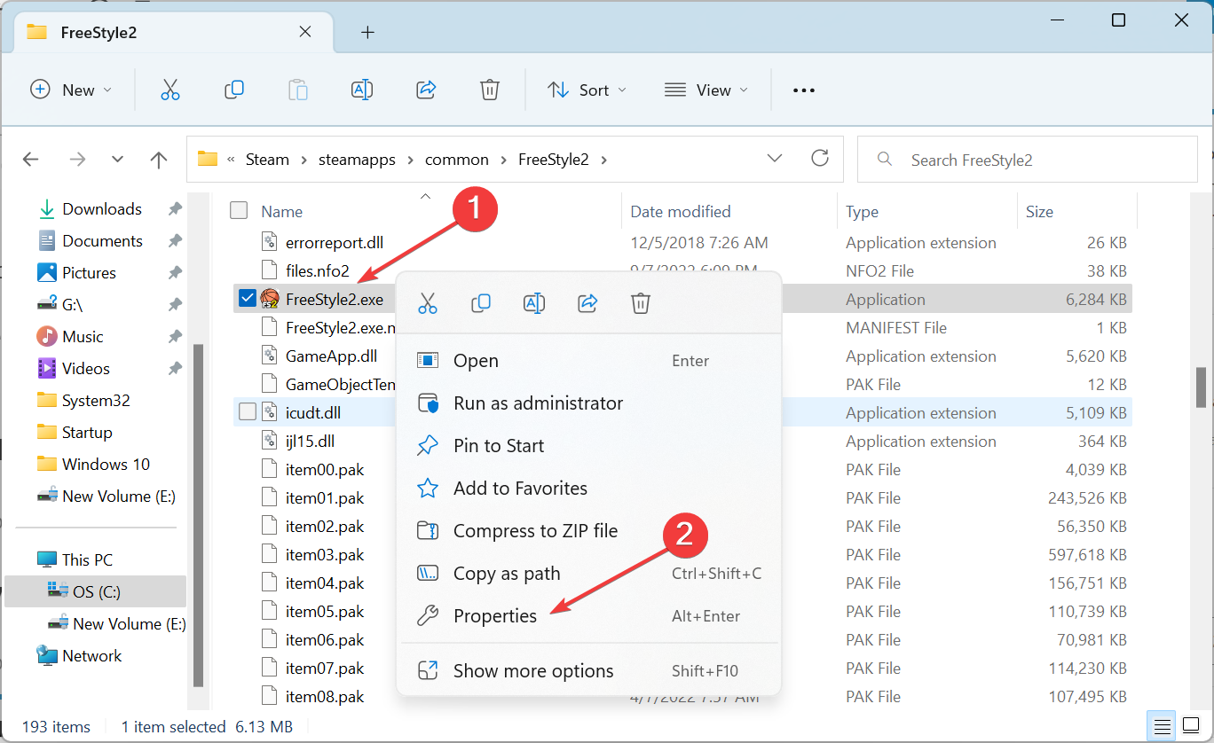Copy using the context menu copy icon
1214x743 pixels.
coord(481,303)
